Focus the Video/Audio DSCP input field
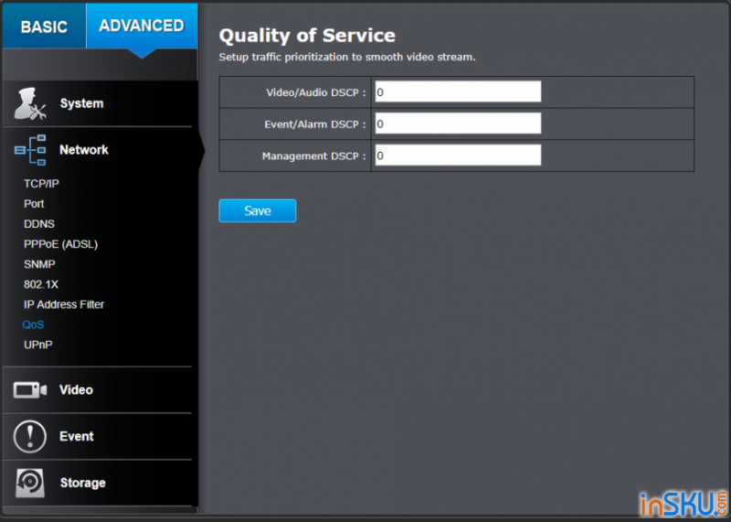 (x=458, y=92)
